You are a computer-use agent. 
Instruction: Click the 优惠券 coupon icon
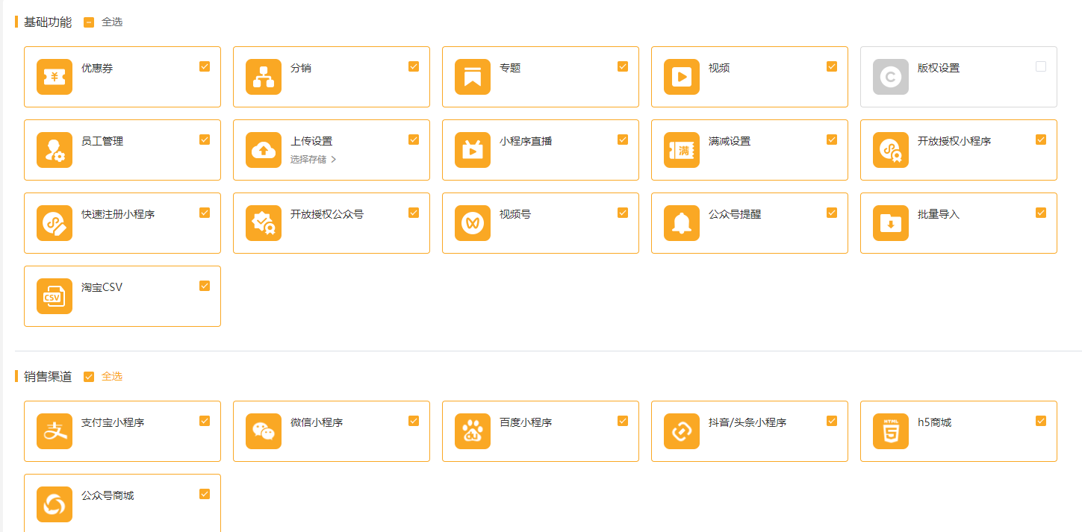[x=55, y=77]
